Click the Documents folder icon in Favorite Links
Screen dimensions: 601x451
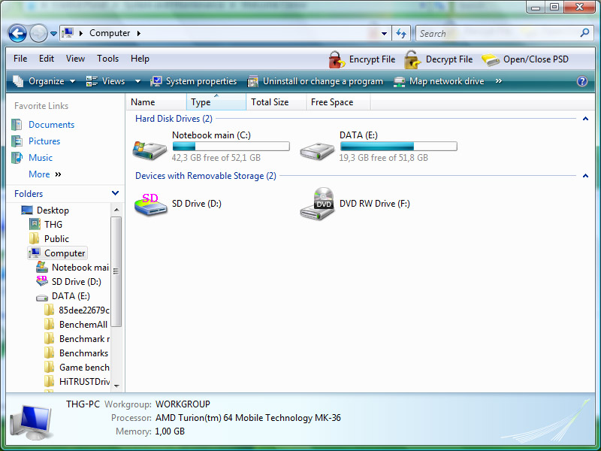[x=17, y=125]
